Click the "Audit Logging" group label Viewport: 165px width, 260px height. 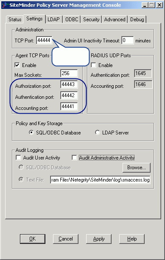[30, 150]
